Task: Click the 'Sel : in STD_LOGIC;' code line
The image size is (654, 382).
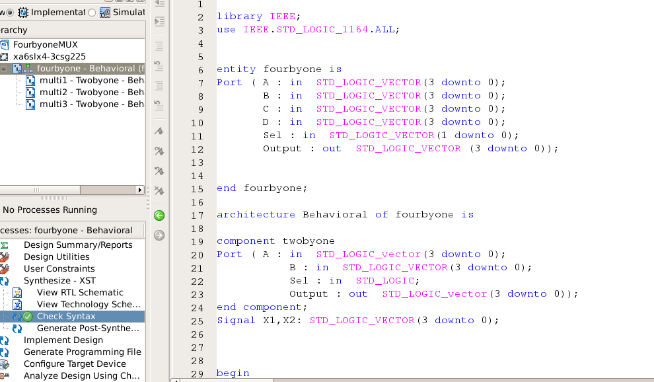Action: pyautogui.click(x=355, y=281)
